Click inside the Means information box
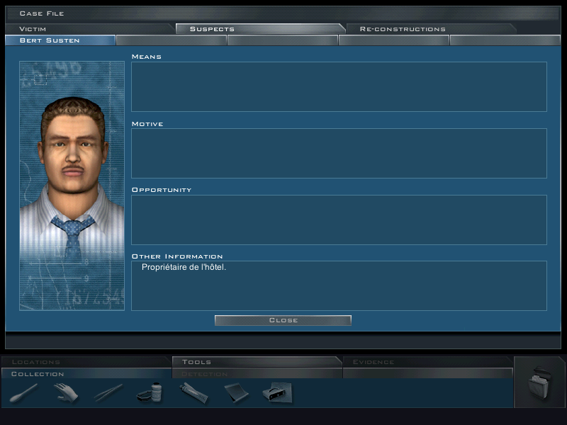The image size is (567, 425). [x=339, y=86]
